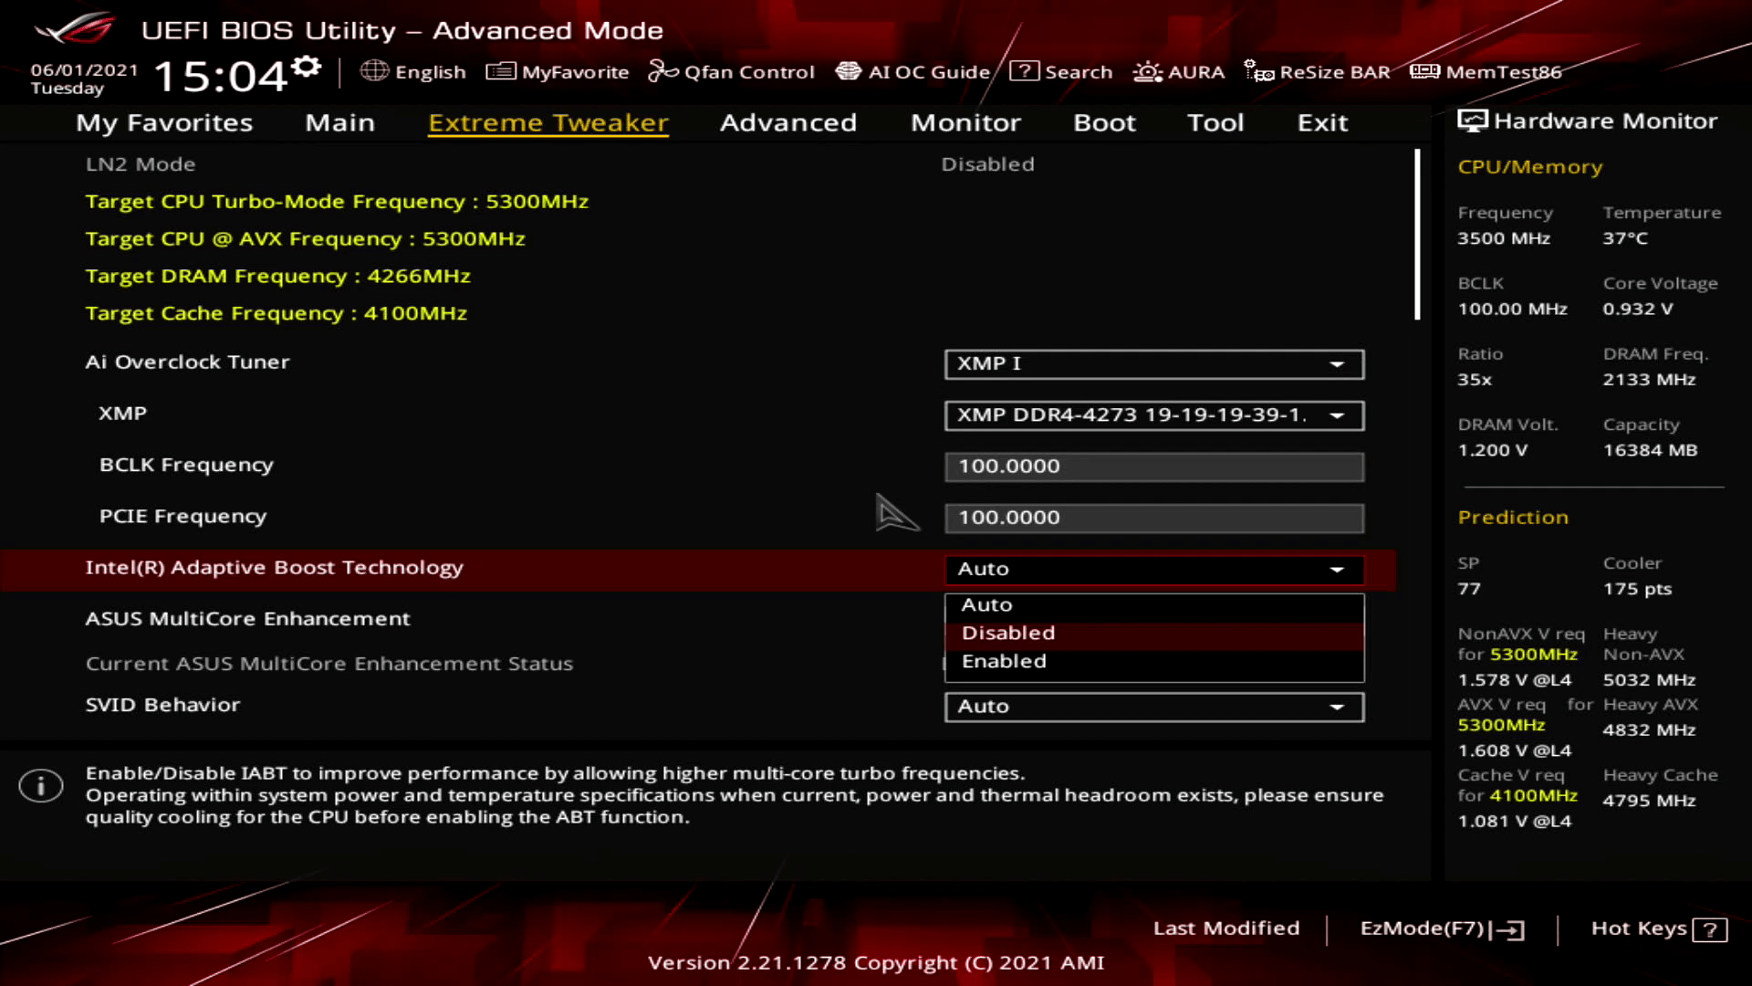Open the ReSize BAR icon
This screenshot has width=1752, height=986.
[1258, 71]
